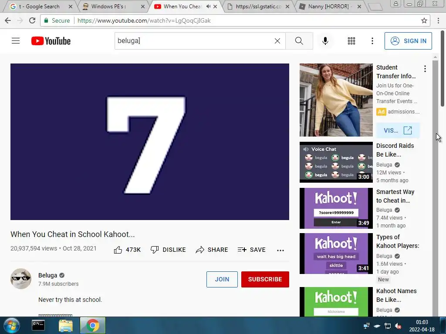Open Chrome profile icon in title bar
Viewport: 446px width, 334px height.
point(395,3)
